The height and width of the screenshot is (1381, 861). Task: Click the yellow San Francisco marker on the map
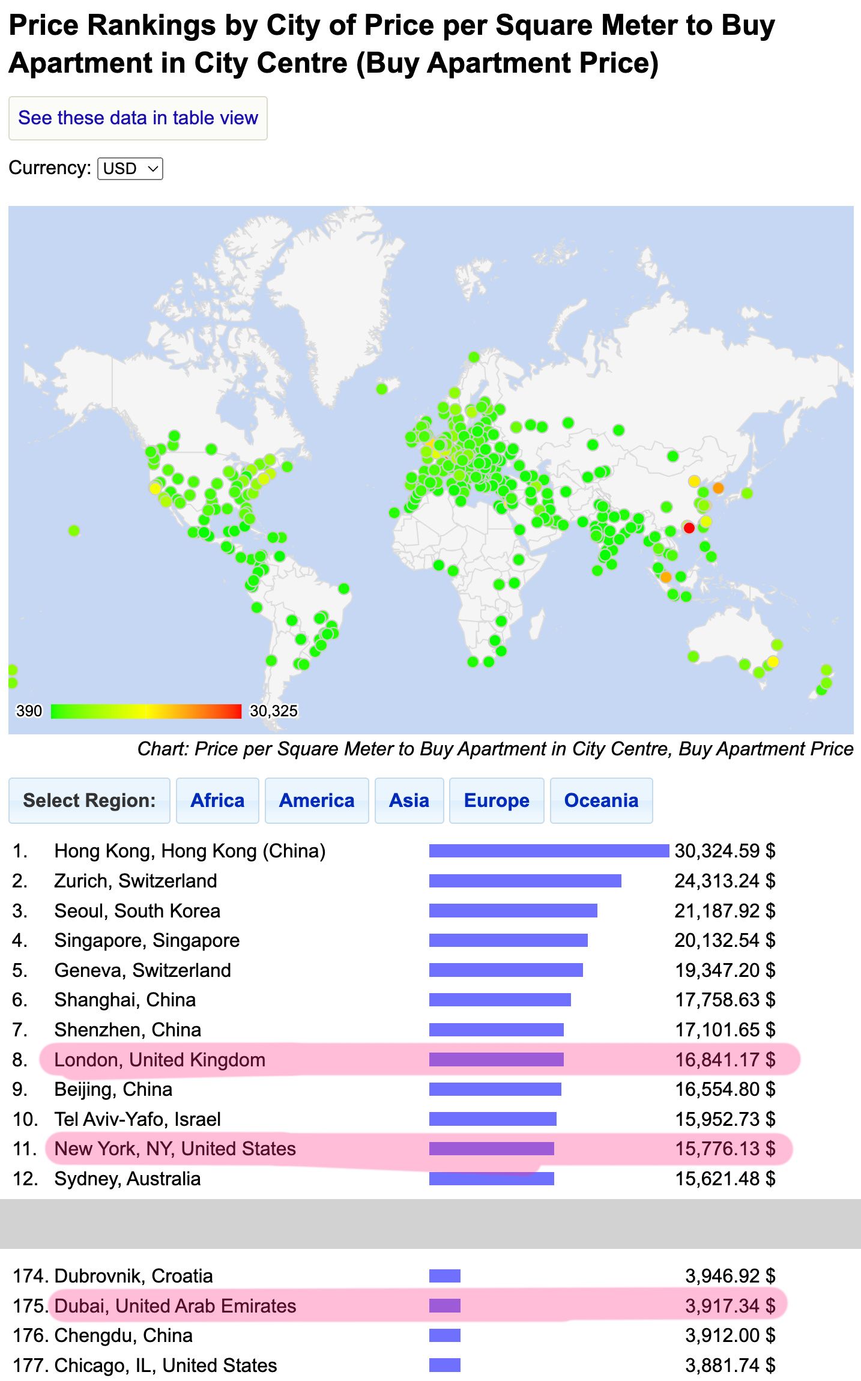coord(155,488)
